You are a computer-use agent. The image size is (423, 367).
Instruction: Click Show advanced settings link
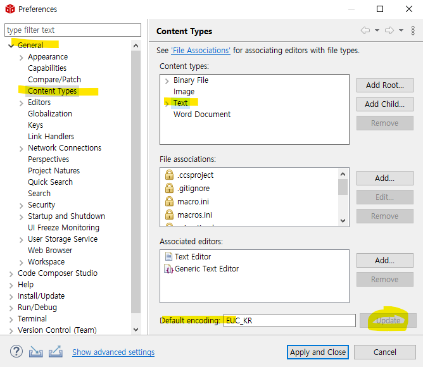pyautogui.click(x=113, y=352)
